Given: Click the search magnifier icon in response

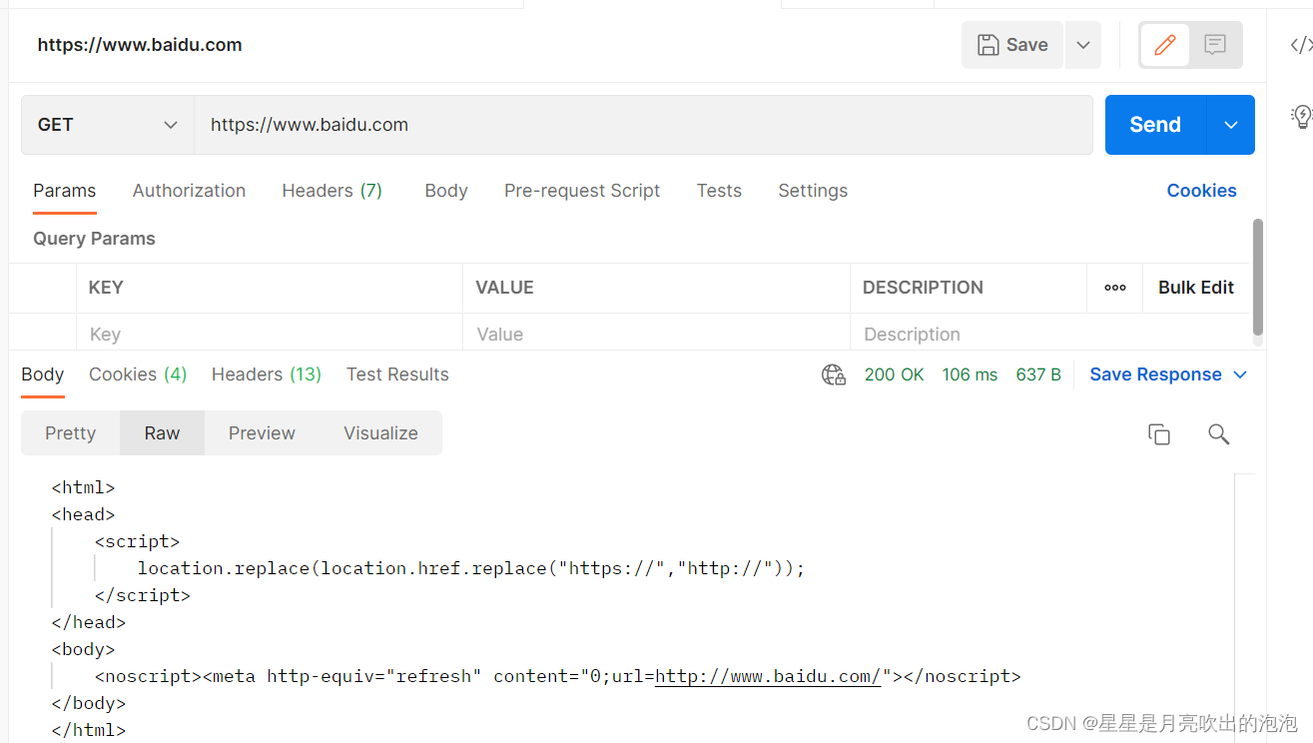Looking at the screenshot, I should (1218, 433).
